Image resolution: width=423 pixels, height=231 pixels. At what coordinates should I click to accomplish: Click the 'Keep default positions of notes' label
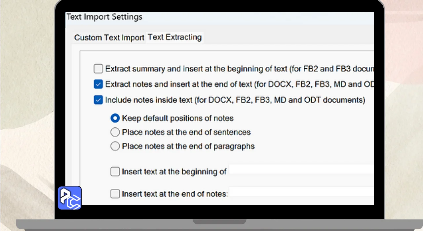point(177,118)
